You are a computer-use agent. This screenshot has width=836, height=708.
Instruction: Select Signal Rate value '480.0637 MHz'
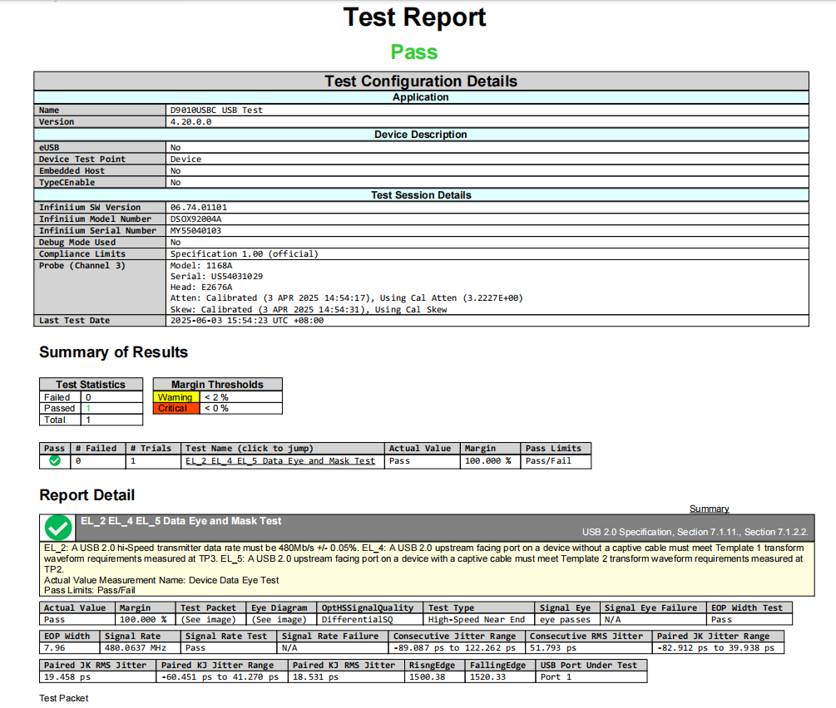(x=136, y=648)
